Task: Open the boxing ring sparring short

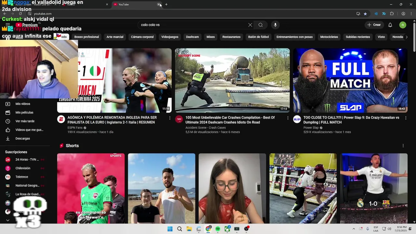Action: (303, 188)
